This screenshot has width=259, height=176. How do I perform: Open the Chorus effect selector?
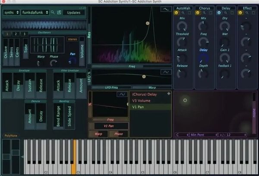click(205, 8)
